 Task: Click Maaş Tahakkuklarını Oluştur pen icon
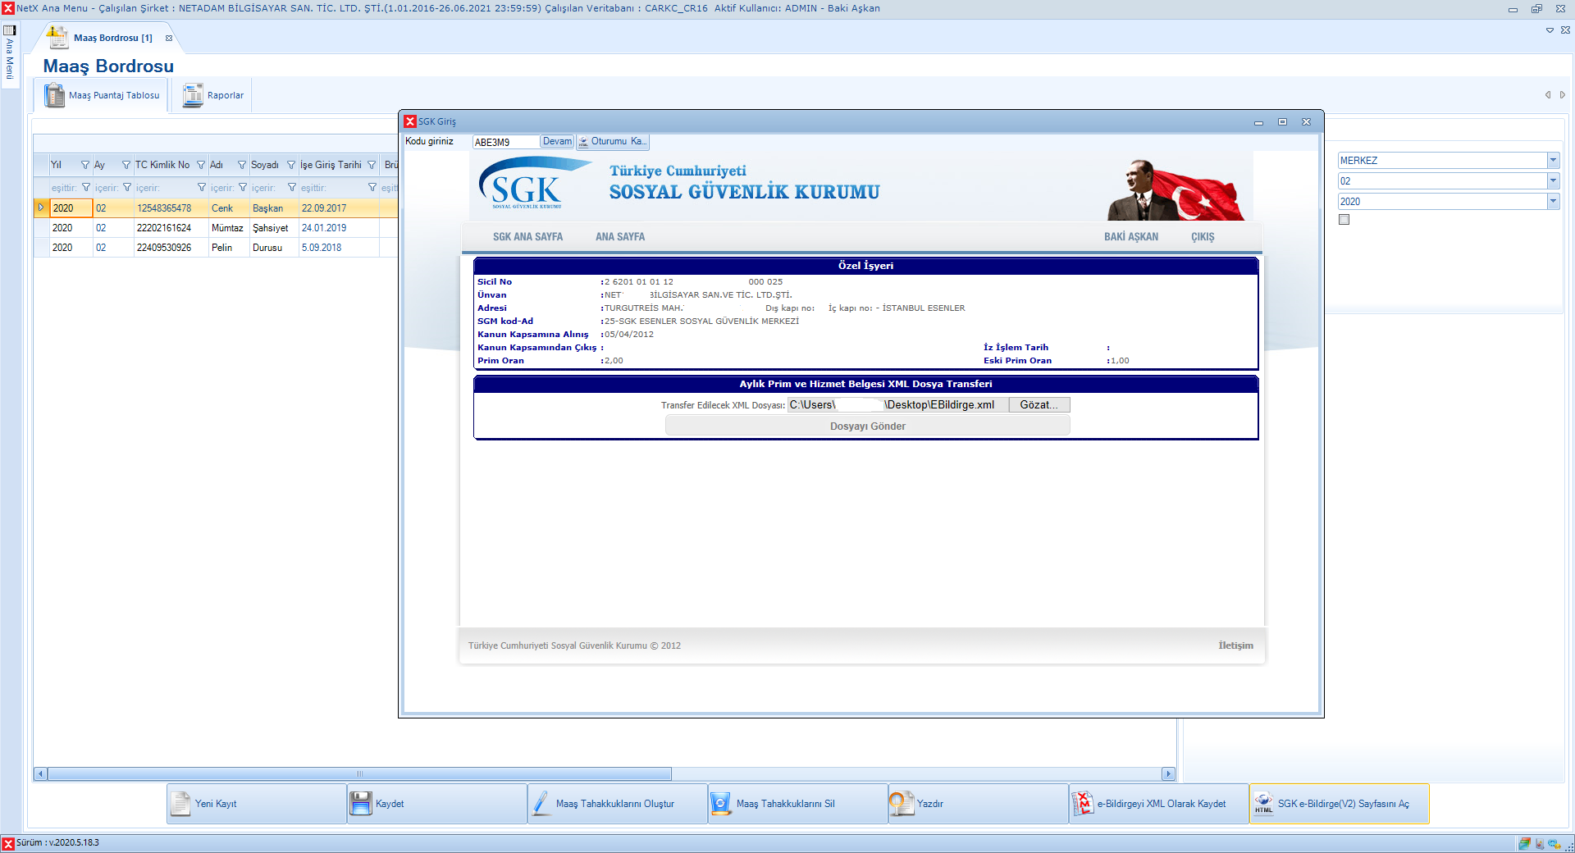(541, 803)
